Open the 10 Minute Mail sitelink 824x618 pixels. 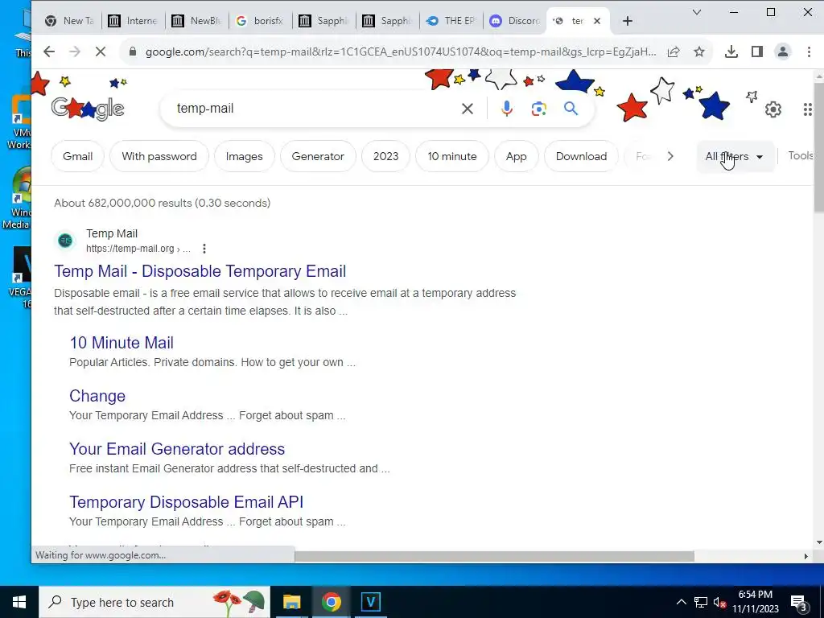122,343
